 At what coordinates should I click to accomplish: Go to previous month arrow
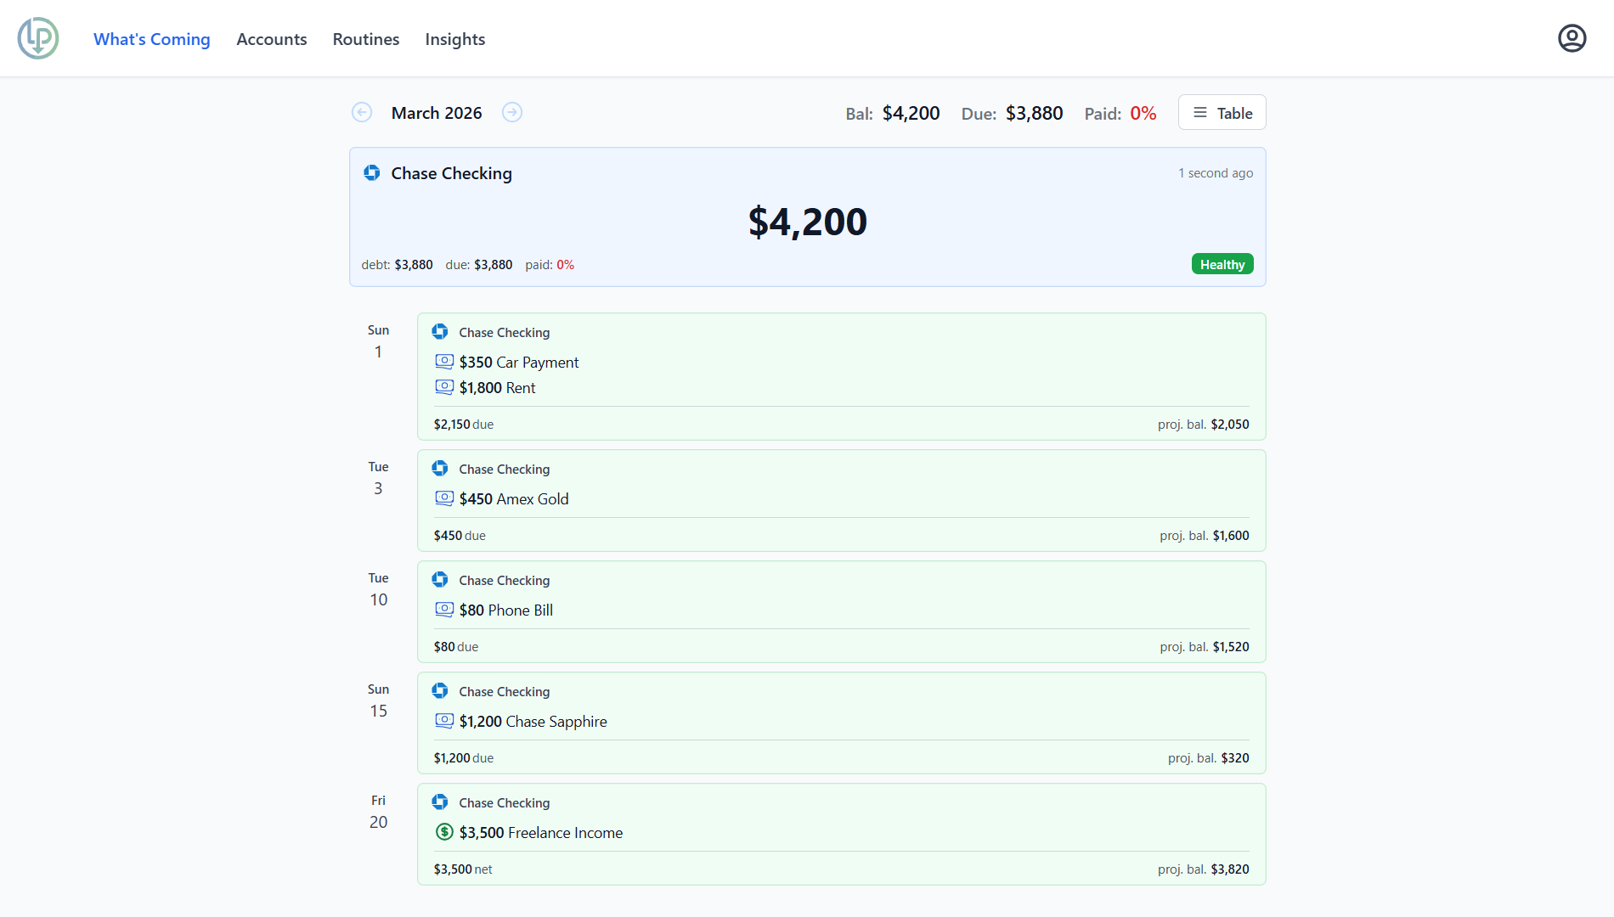point(362,112)
